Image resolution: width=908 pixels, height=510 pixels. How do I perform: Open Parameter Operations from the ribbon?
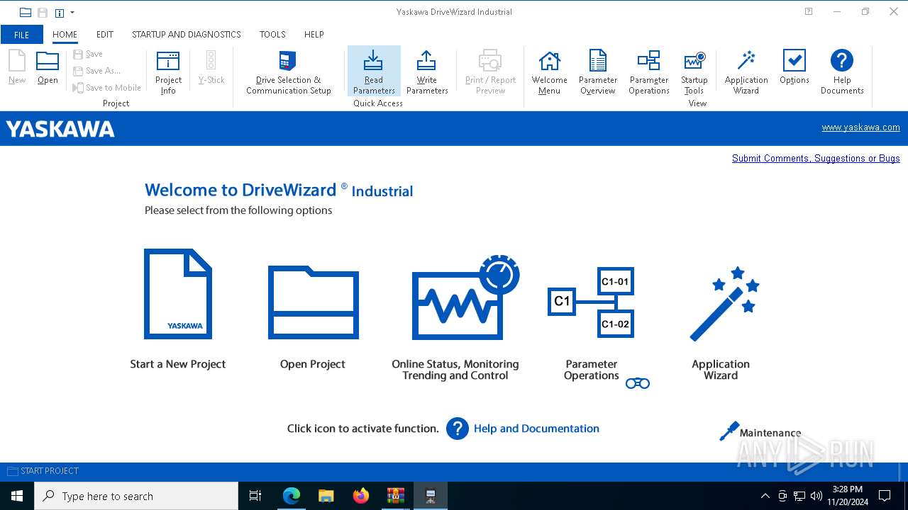pos(648,72)
